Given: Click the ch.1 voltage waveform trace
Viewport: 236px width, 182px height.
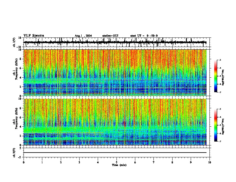Looking at the screenshot, I should point(115,42).
